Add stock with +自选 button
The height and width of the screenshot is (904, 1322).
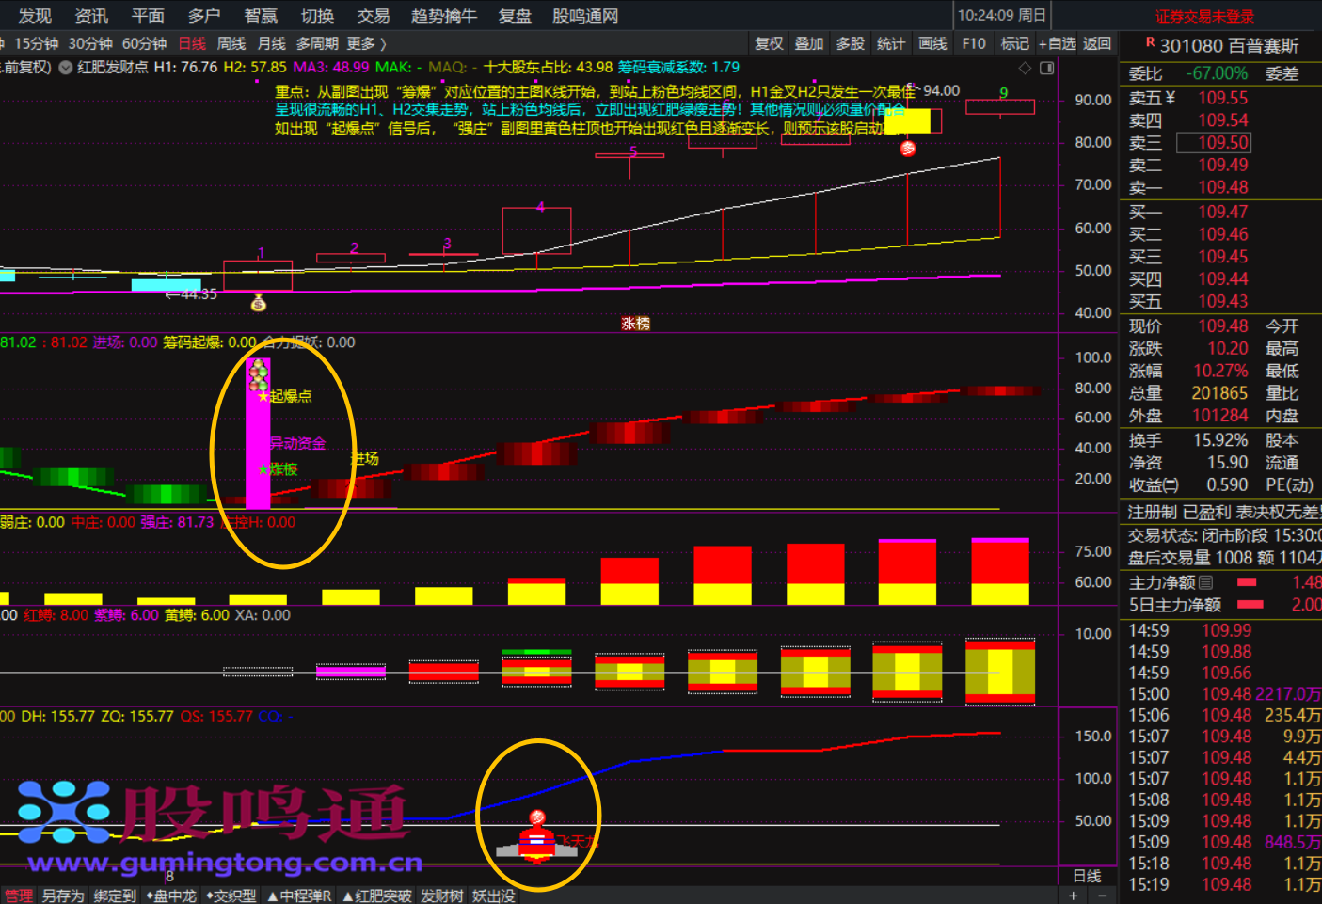click(x=1057, y=43)
